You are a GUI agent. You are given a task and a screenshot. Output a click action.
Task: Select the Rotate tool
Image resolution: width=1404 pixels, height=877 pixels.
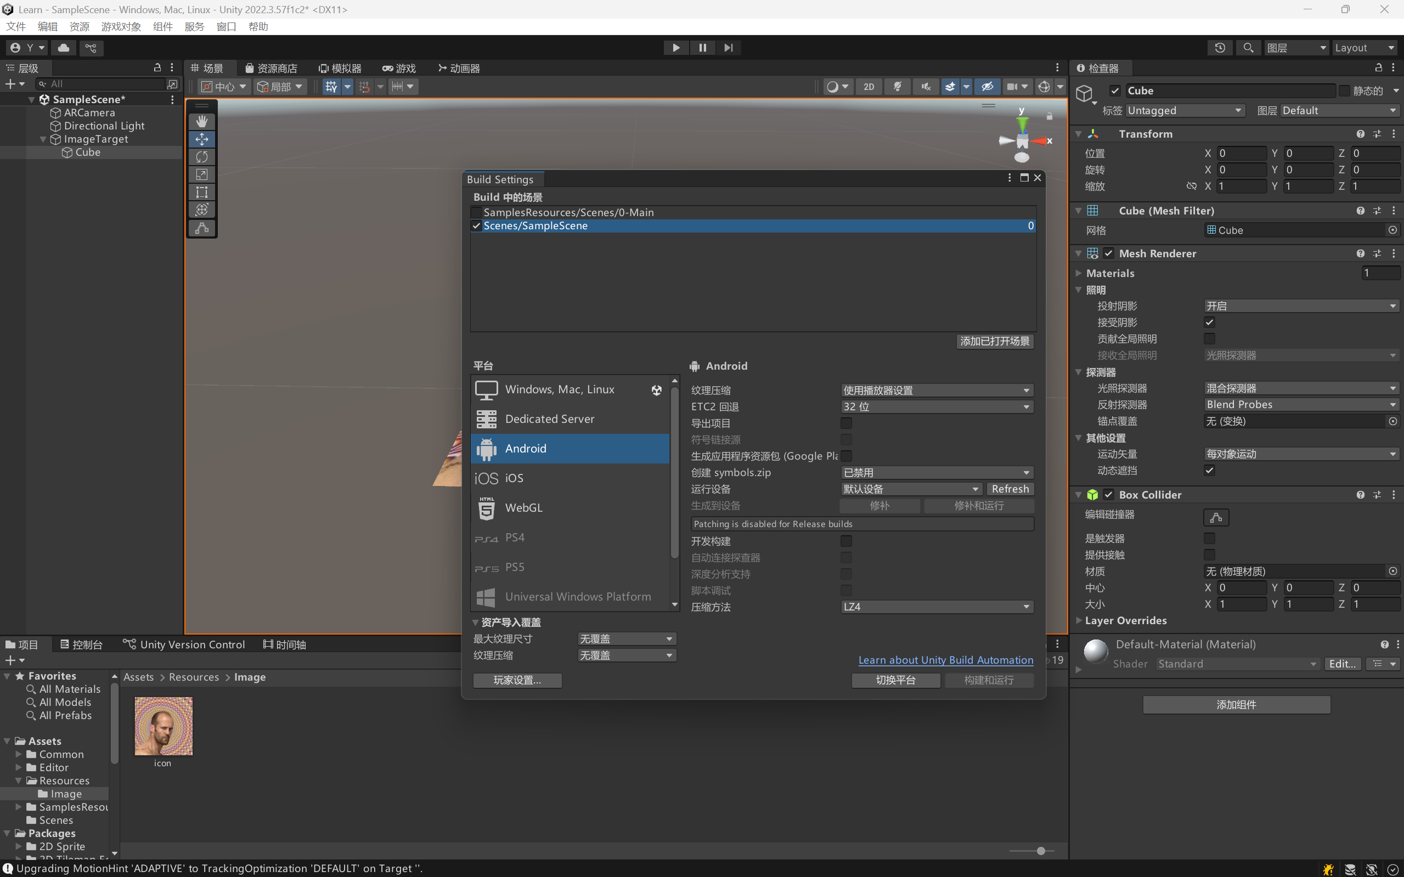[201, 157]
